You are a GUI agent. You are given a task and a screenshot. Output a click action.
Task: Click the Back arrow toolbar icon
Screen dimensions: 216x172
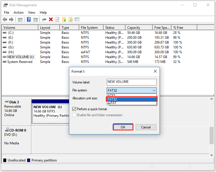tap(5, 19)
